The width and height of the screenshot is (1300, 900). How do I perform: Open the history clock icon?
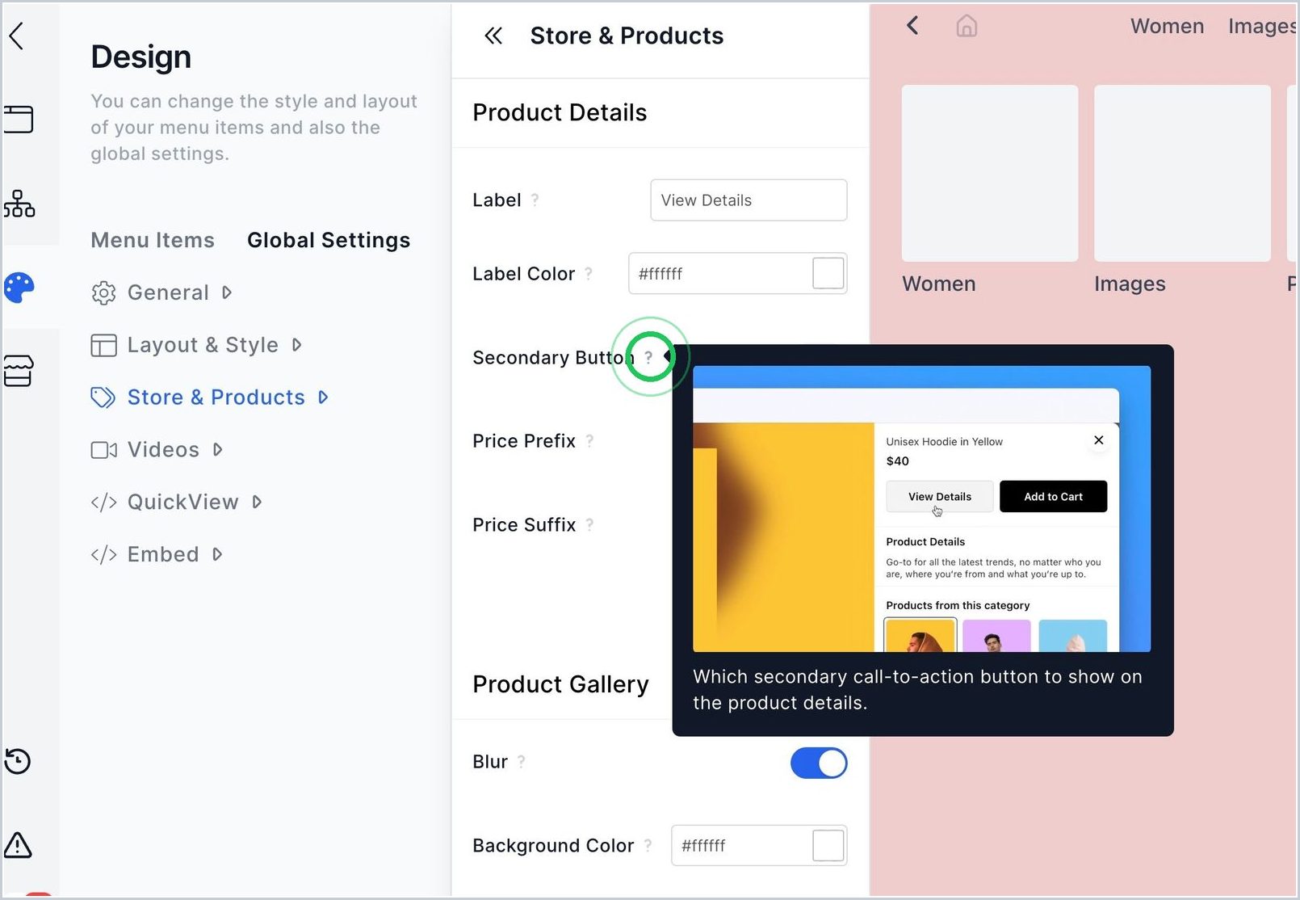coord(18,761)
